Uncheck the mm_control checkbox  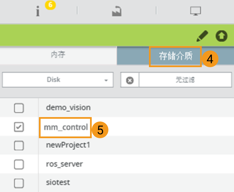[x=19, y=127]
